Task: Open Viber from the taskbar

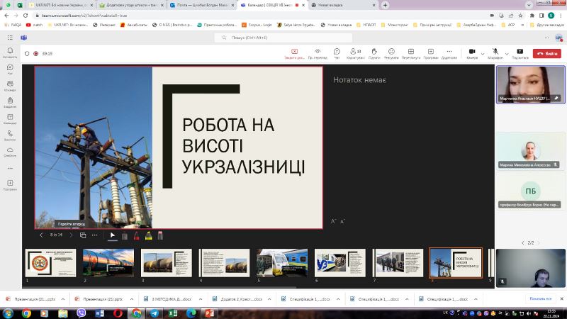Action: point(82,313)
